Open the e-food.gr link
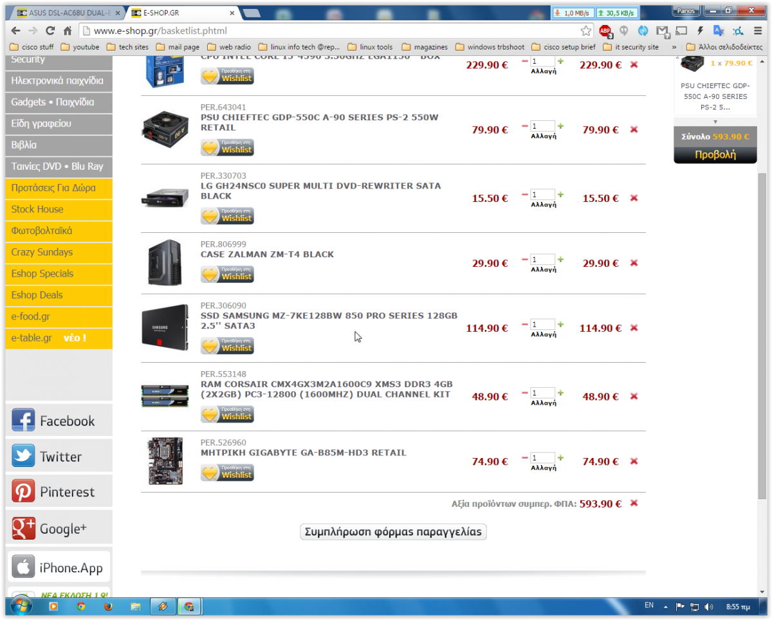 59,316
